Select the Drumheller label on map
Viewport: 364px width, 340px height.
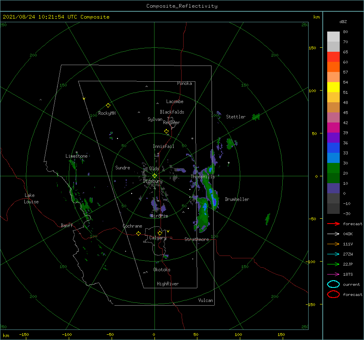click(237, 199)
